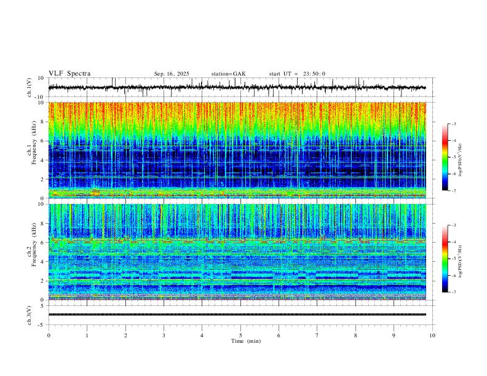
Task: Click time axis tick label "6"
Action: point(279,335)
